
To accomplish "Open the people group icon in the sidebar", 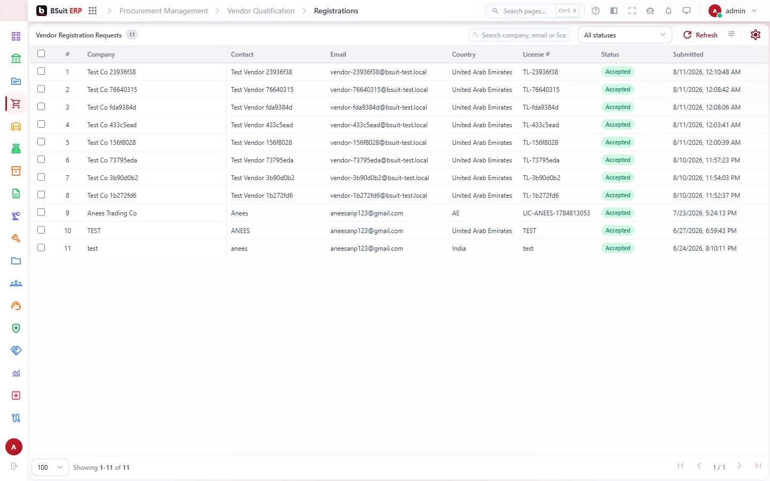I will pyautogui.click(x=16, y=283).
